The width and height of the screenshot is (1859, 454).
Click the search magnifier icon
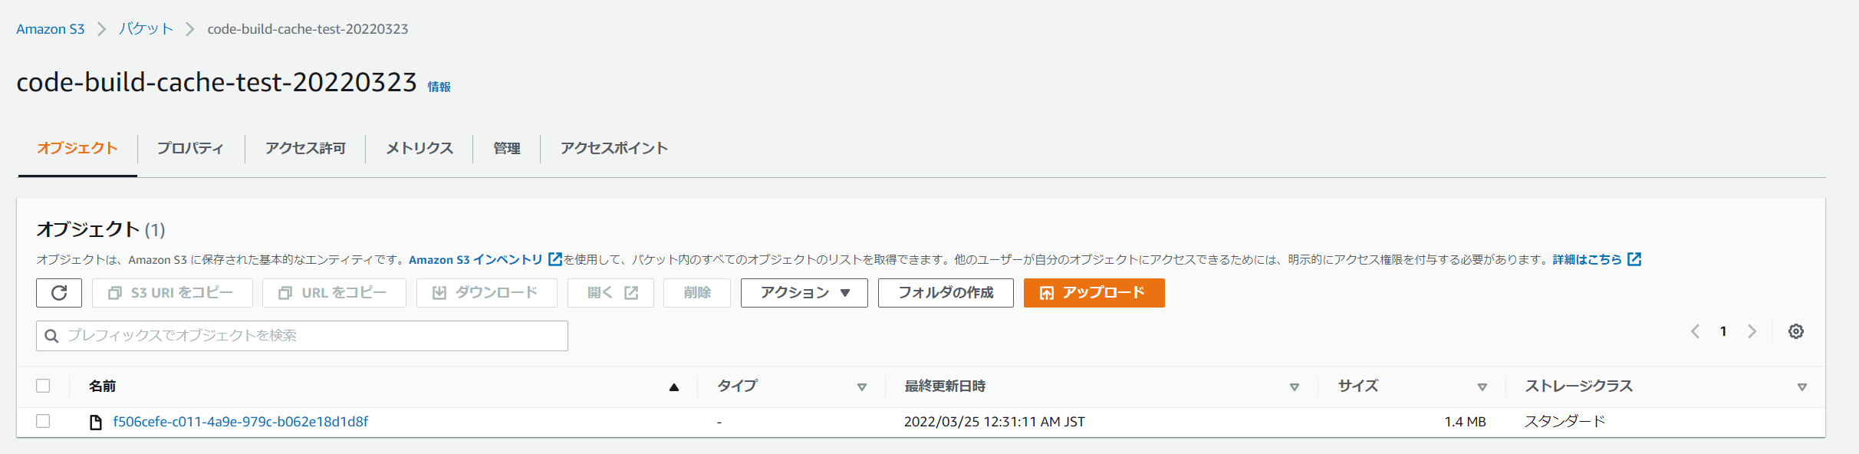click(x=51, y=336)
